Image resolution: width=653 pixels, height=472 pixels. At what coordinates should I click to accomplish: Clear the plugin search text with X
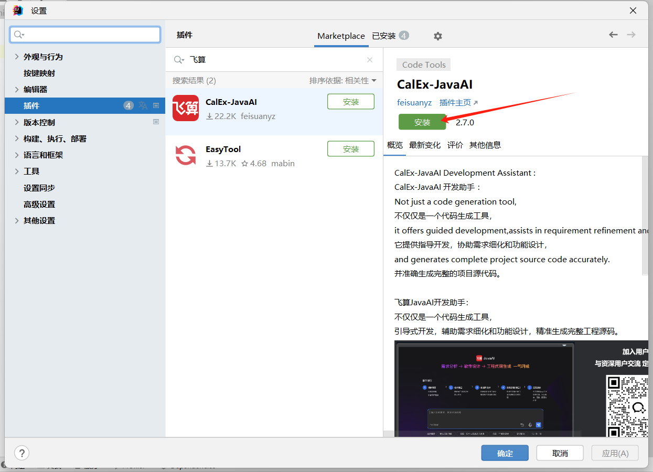pos(370,60)
